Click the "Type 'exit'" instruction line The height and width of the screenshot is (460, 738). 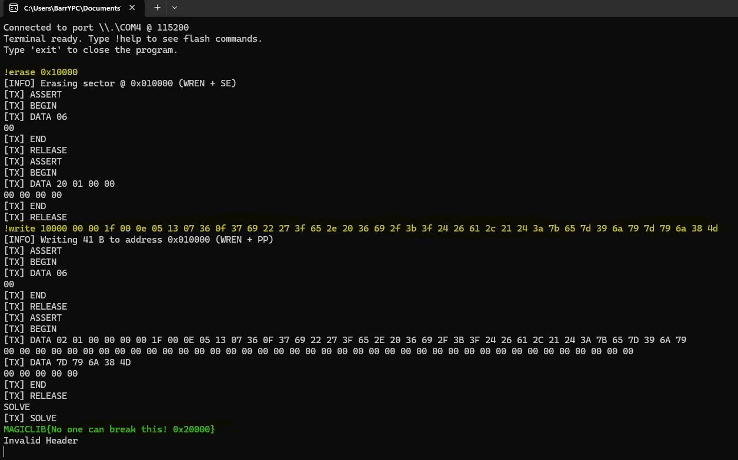click(90, 50)
